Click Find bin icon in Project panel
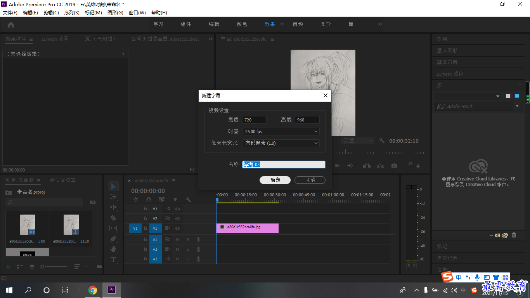Screen dimensions: 530x298 (x=93, y=202)
